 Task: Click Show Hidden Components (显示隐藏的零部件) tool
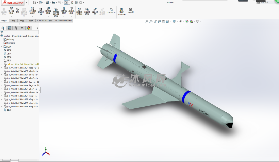(x=56, y=13)
